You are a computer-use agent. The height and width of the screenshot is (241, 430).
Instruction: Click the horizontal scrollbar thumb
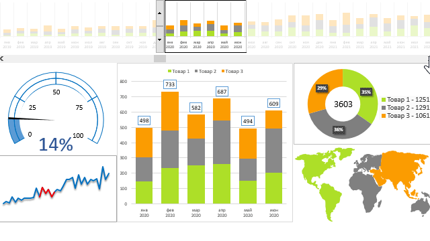[160, 58]
